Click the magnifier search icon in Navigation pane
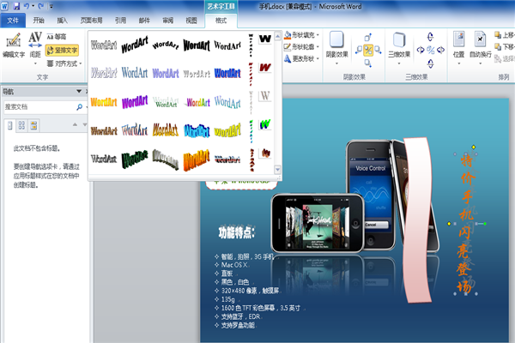The height and width of the screenshot is (343, 515). click(x=79, y=106)
